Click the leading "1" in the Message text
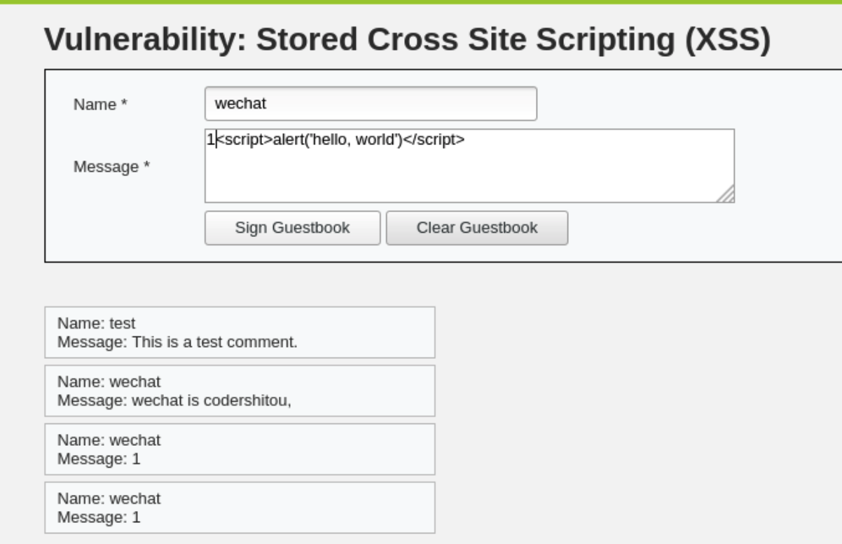Image resolution: width=842 pixels, height=544 pixels. pos(209,140)
